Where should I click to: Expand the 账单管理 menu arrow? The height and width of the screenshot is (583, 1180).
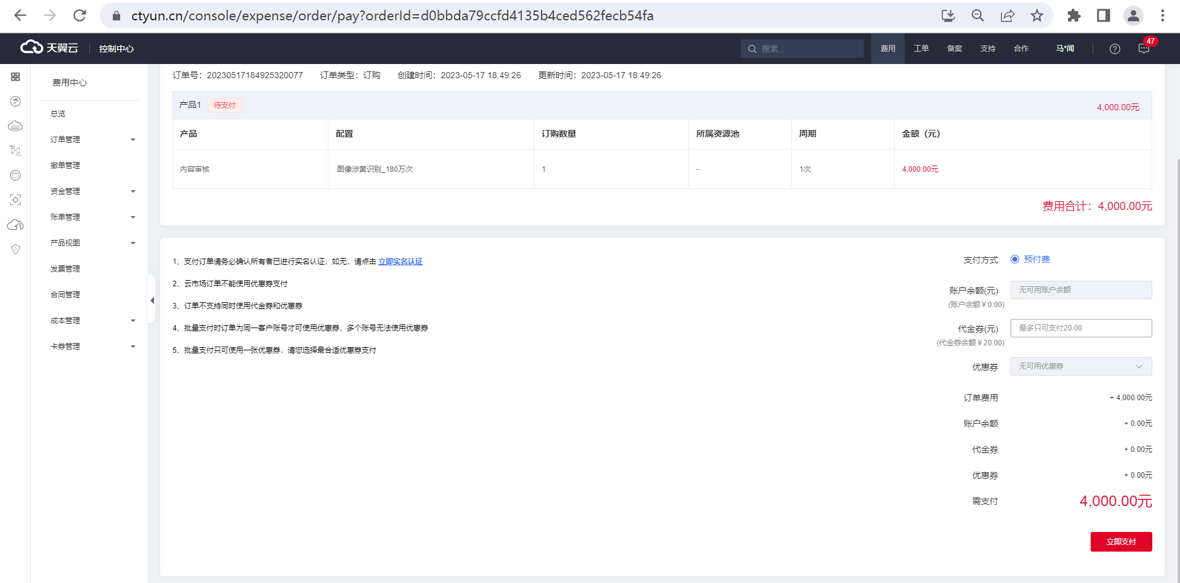click(133, 217)
